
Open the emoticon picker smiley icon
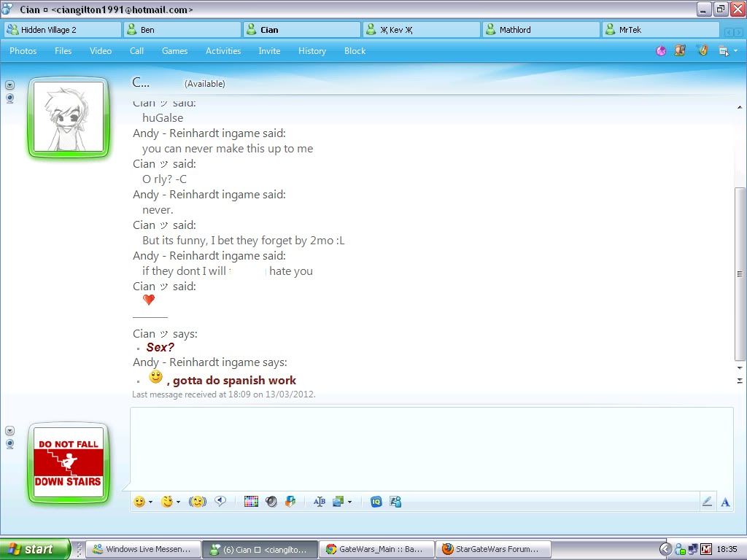click(139, 502)
